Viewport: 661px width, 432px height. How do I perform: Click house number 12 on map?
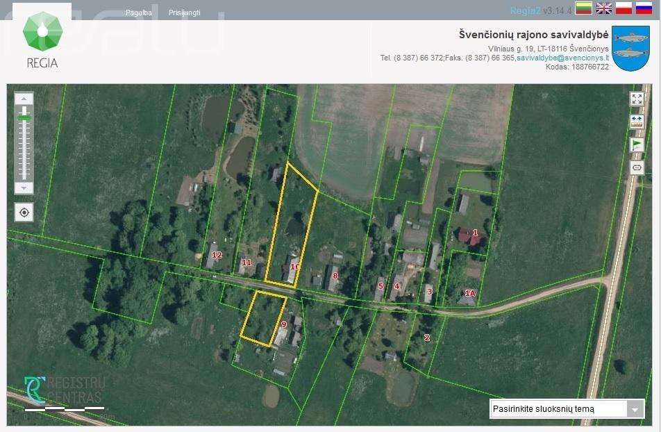point(217,255)
